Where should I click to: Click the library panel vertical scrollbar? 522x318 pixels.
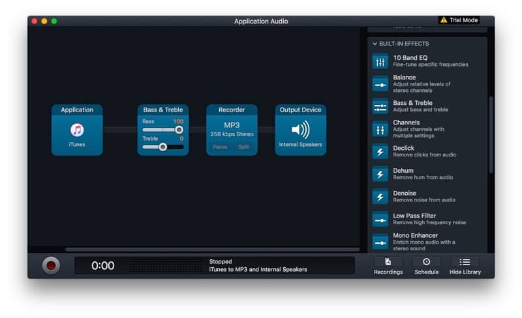[x=491, y=135]
